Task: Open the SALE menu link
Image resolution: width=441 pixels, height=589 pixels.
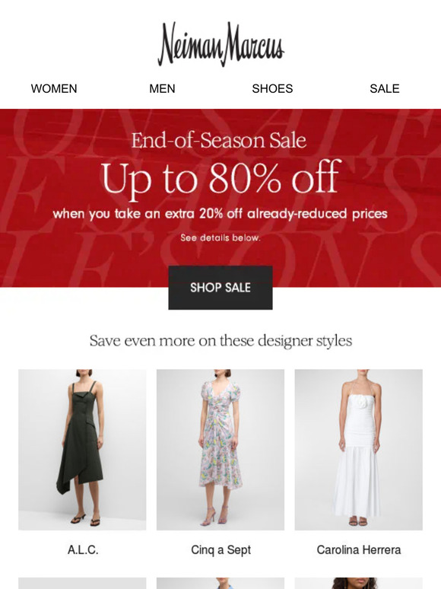Action: click(x=384, y=88)
